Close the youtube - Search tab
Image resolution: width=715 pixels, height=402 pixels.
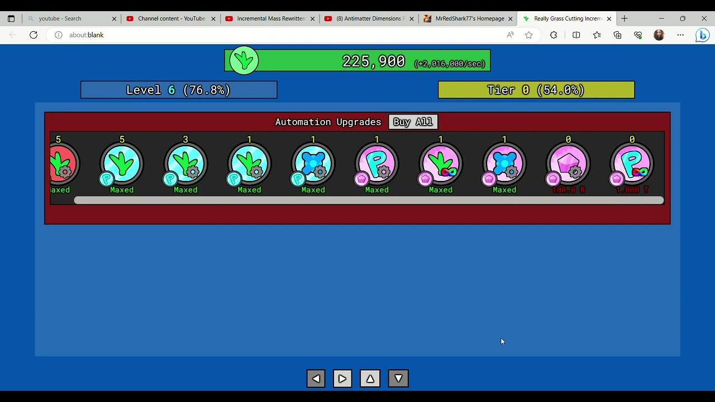(x=114, y=18)
